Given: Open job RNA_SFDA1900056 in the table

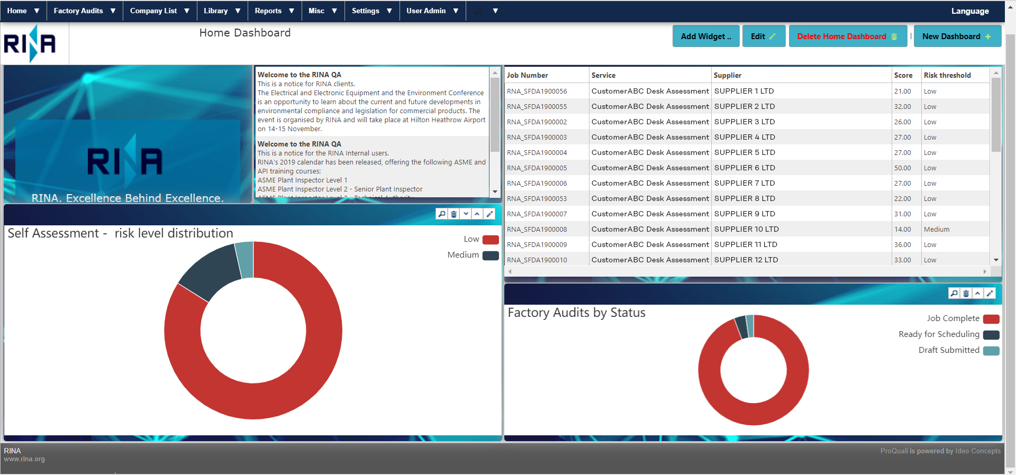Looking at the screenshot, I should (537, 92).
